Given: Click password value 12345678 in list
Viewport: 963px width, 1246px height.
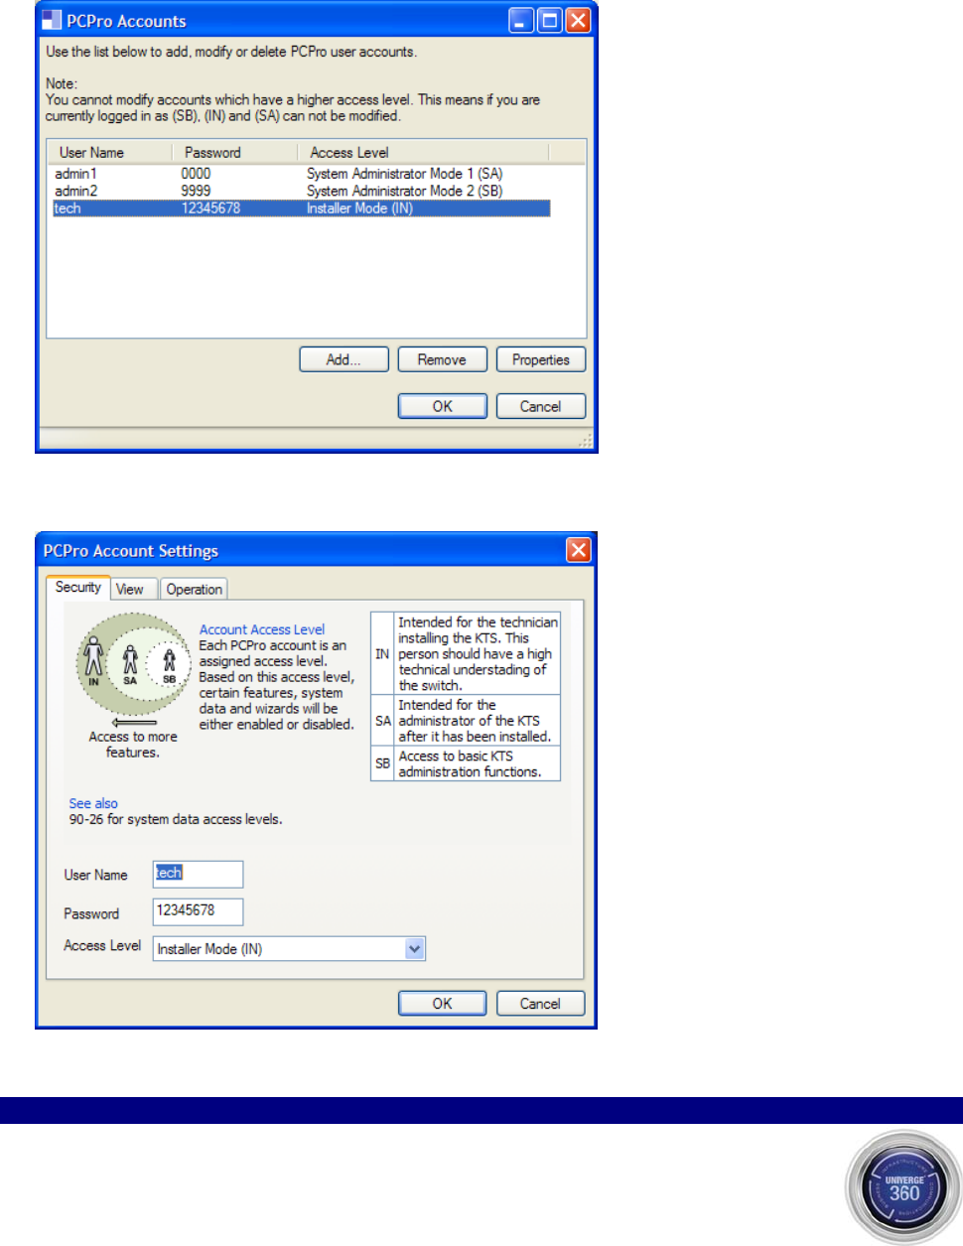Looking at the screenshot, I should coord(210,208).
